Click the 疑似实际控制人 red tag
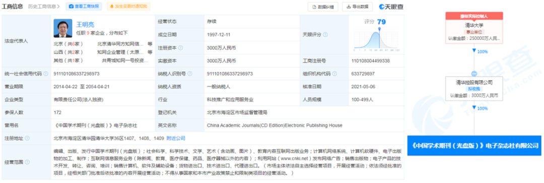 474,16
